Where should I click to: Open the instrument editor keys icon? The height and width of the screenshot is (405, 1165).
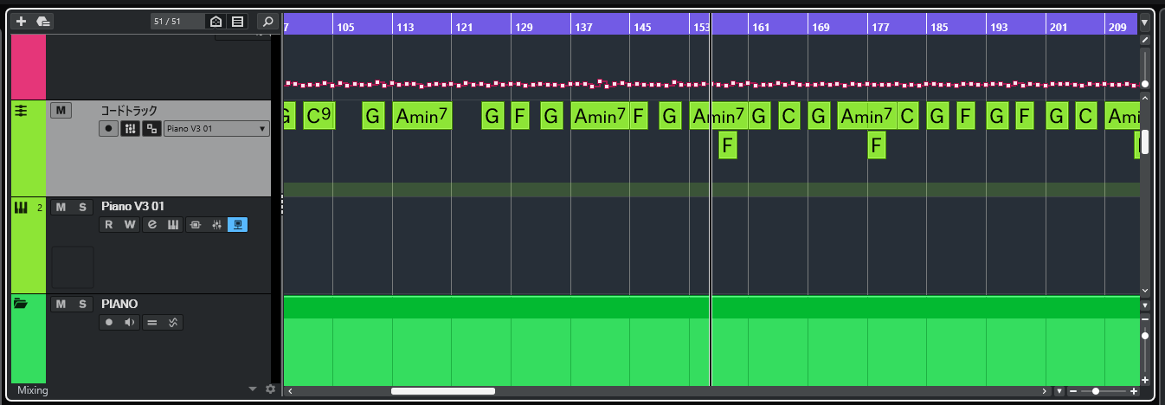(x=172, y=225)
